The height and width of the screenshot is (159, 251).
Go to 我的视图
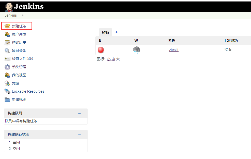click(19, 75)
